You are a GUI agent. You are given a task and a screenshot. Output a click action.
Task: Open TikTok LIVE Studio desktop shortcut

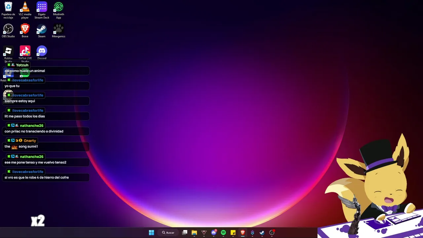point(25,54)
